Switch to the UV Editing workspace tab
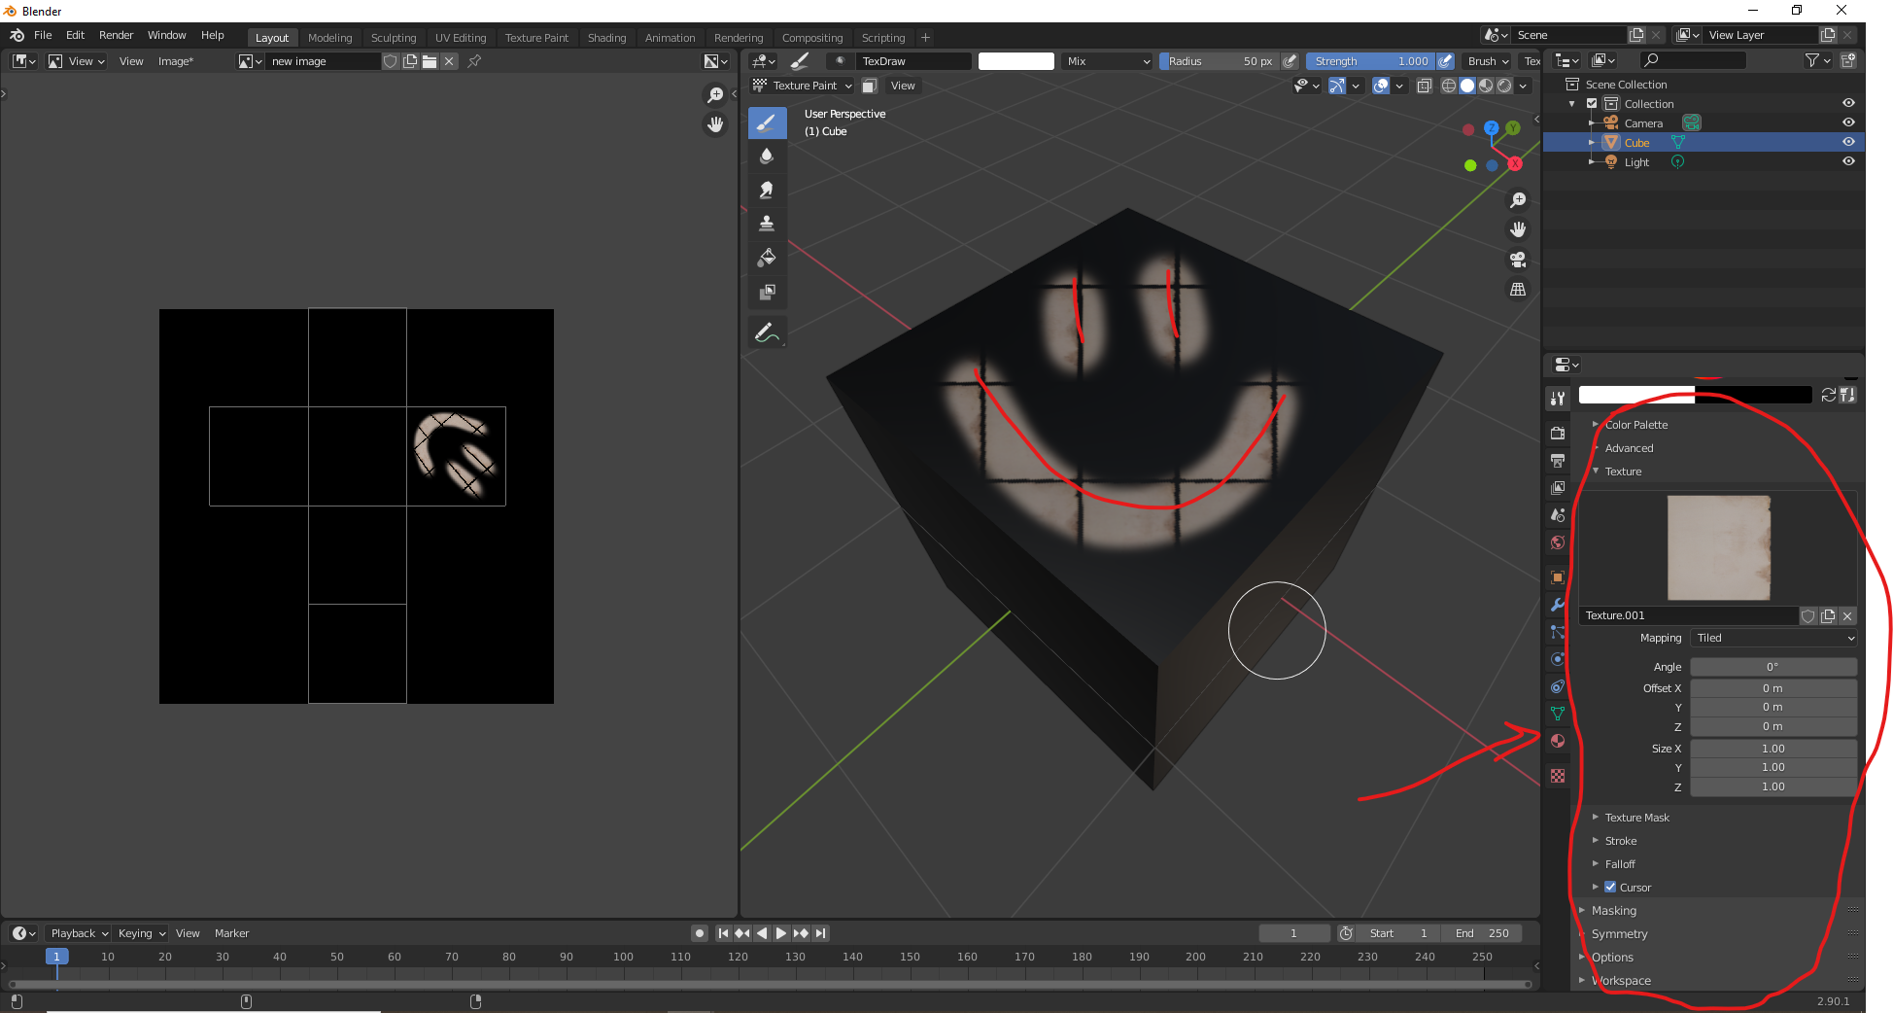 click(461, 38)
